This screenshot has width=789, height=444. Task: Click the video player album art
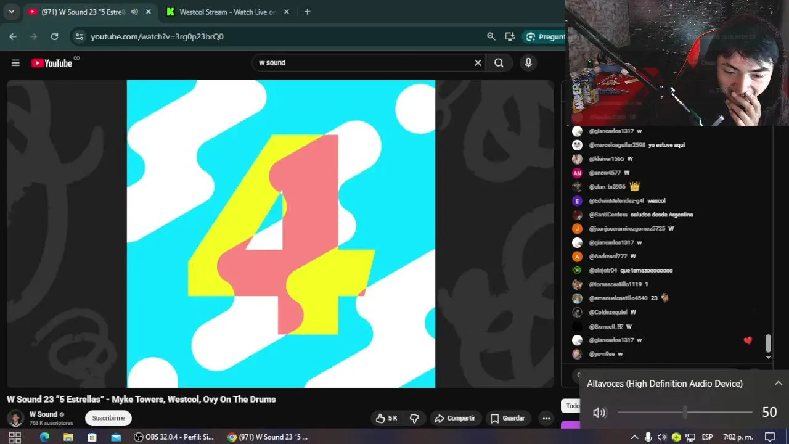281,234
